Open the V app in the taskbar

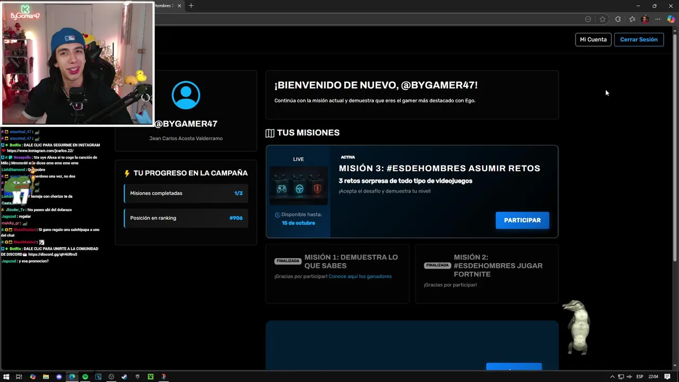pos(98,377)
